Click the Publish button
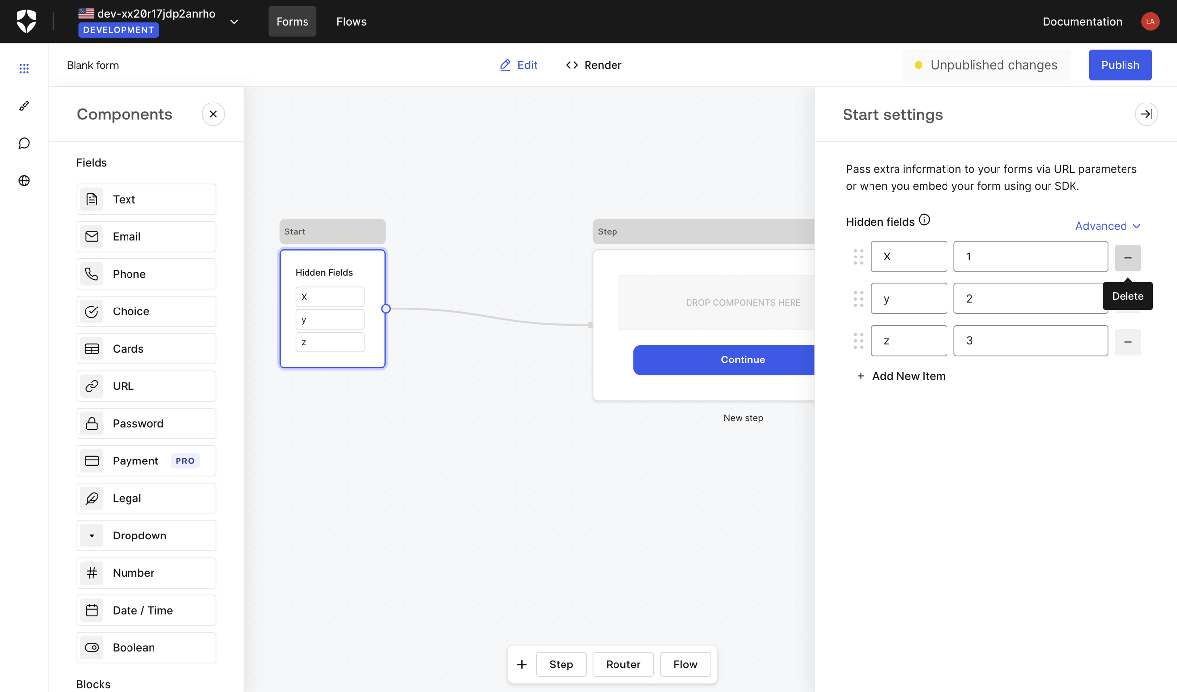Screen dimensions: 1177x692 point(1120,65)
